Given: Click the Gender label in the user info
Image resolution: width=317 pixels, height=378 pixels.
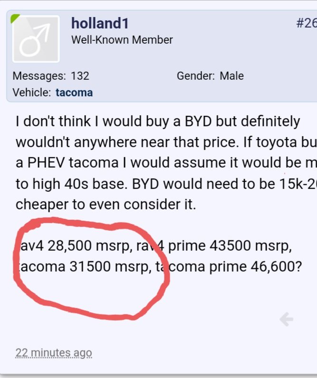Looking at the screenshot, I should (x=196, y=76).
